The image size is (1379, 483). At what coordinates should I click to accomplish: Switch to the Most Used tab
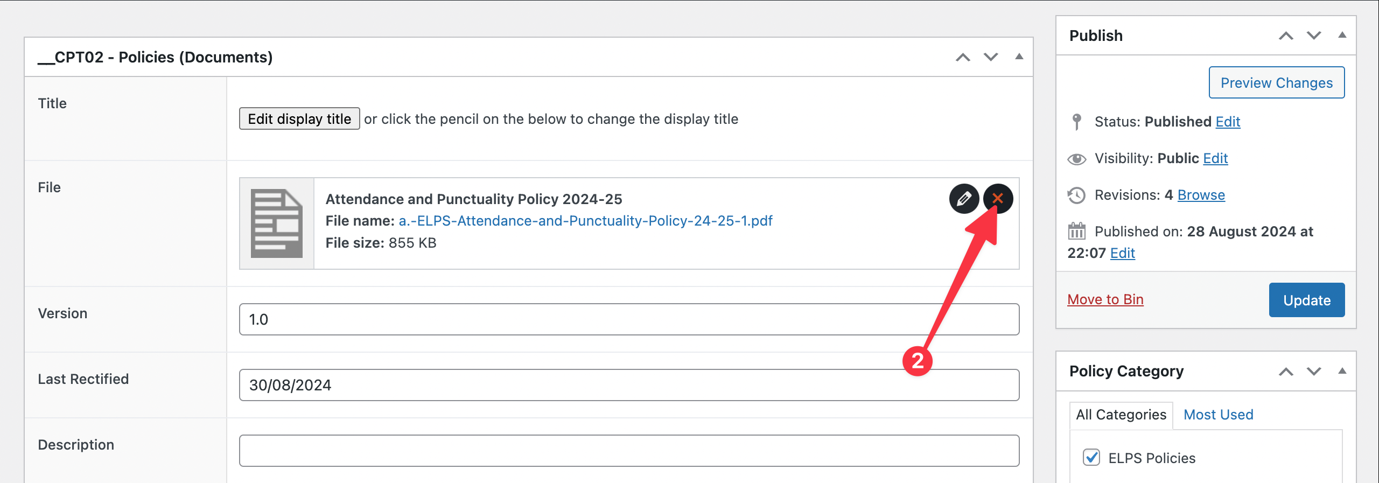pos(1218,415)
